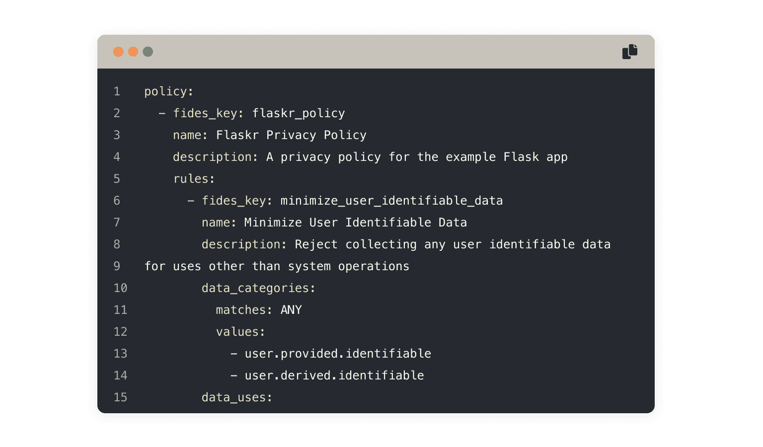Click the 'rules:' key on line 5
Image resolution: width=763 pixels, height=447 pixels.
coord(194,179)
